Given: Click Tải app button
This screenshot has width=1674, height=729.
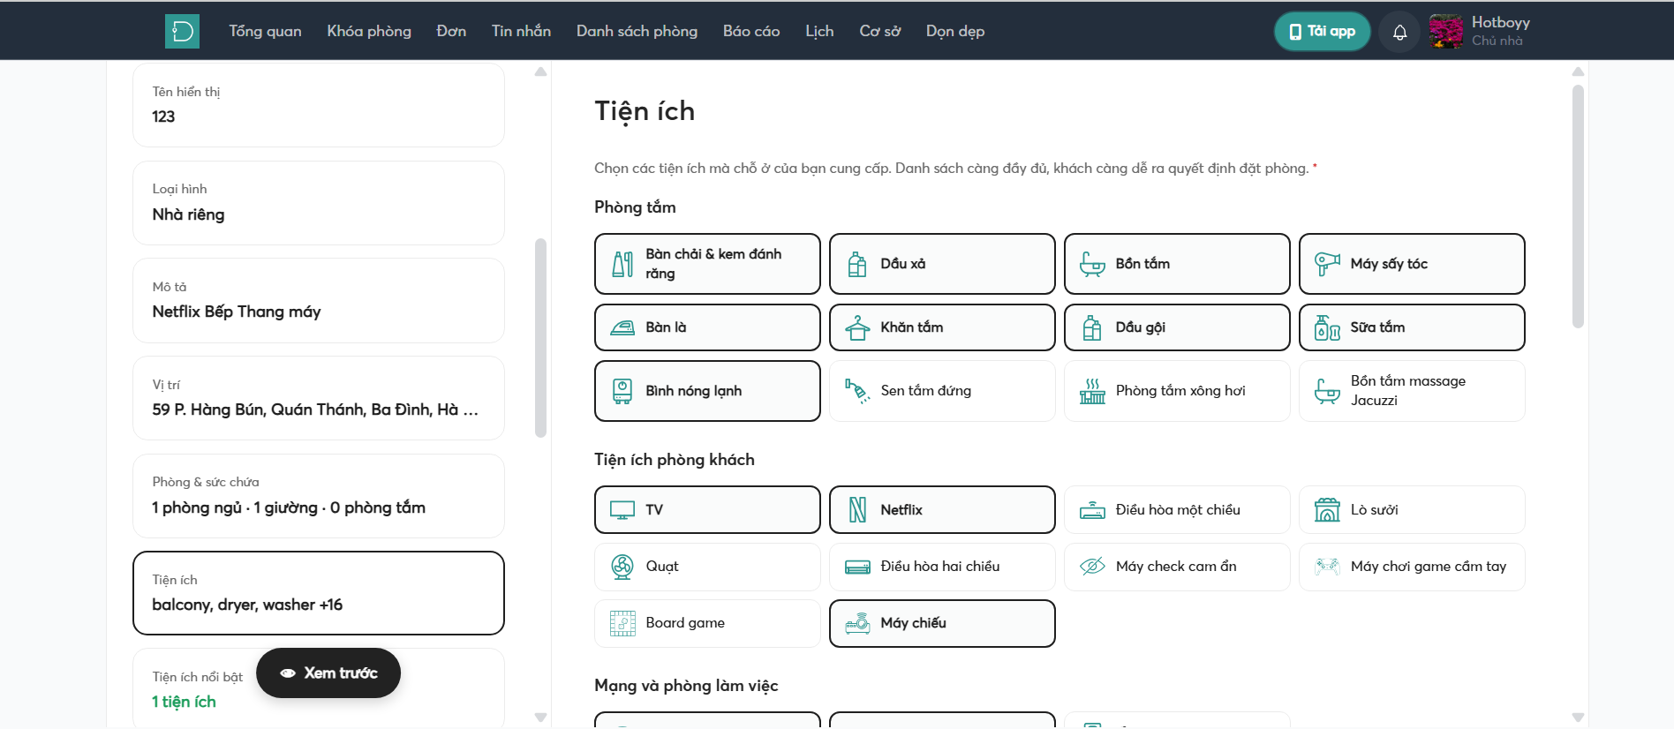Looking at the screenshot, I should (1322, 32).
